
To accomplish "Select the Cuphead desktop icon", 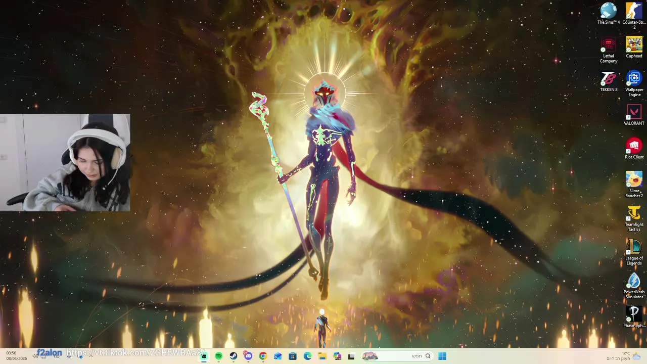I will pyautogui.click(x=634, y=48).
